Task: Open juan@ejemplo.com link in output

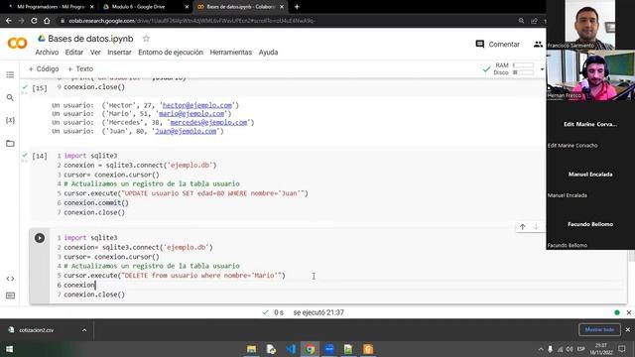Action: 186,131
